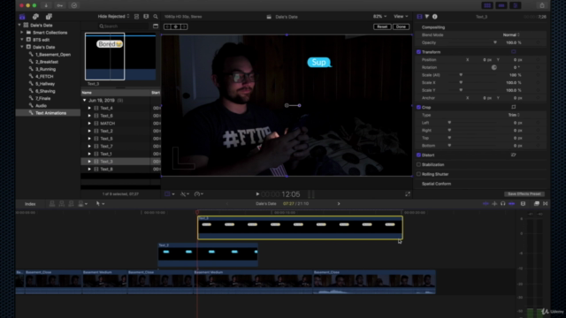
Task: Toggle audio skimming headphones icon
Action: [503, 204]
